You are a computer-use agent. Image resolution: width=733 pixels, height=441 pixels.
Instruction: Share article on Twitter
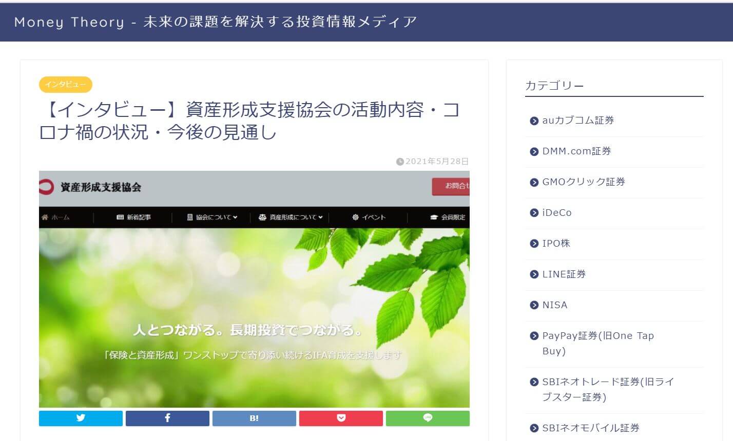[81, 418]
